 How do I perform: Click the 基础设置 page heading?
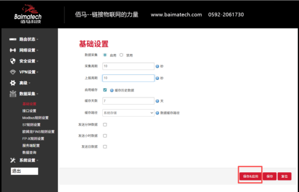94,44
